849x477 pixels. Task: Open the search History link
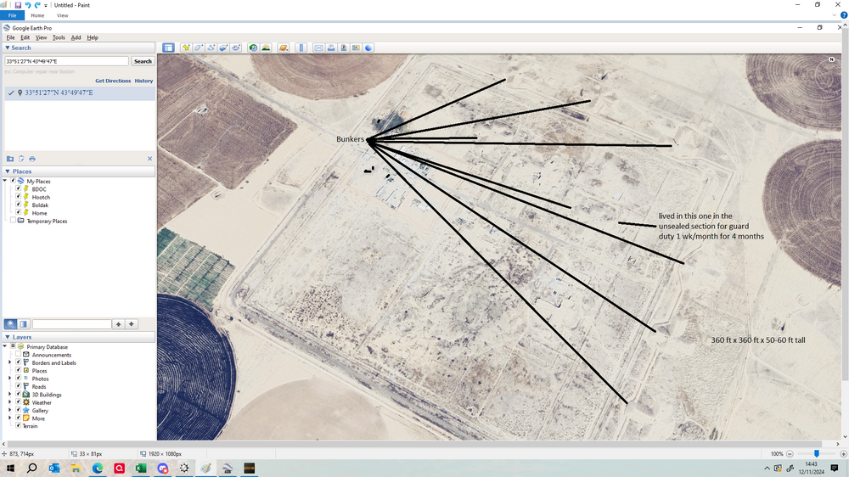click(143, 81)
